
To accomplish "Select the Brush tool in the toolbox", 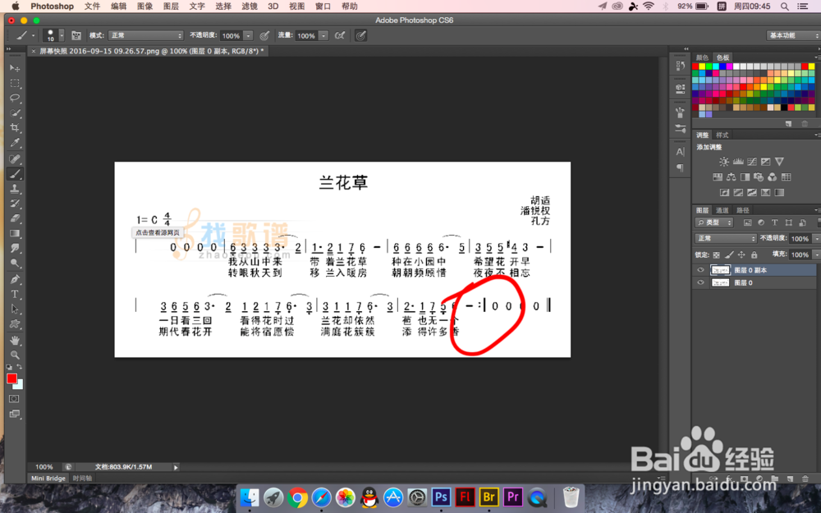I will [15, 174].
